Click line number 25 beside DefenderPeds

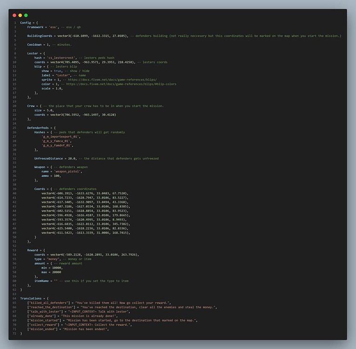[x=14, y=128]
